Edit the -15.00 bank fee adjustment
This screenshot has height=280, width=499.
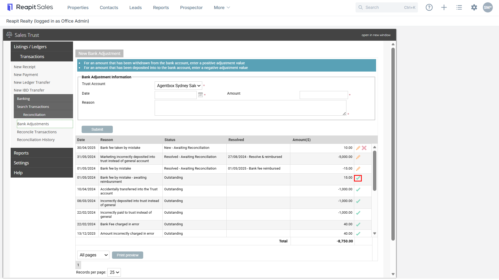tap(358, 169)
